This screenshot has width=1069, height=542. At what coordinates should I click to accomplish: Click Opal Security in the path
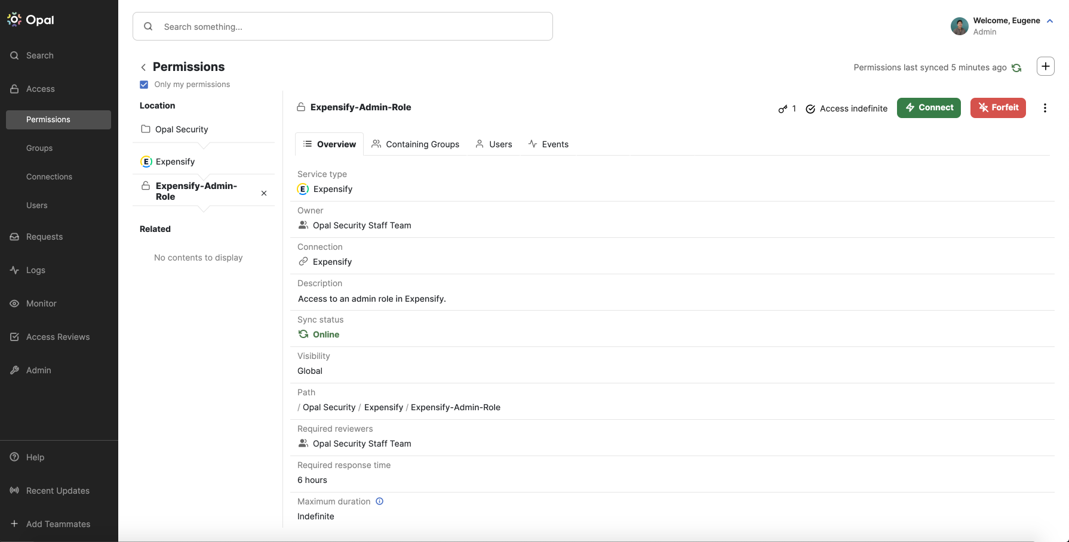[329, 407]
